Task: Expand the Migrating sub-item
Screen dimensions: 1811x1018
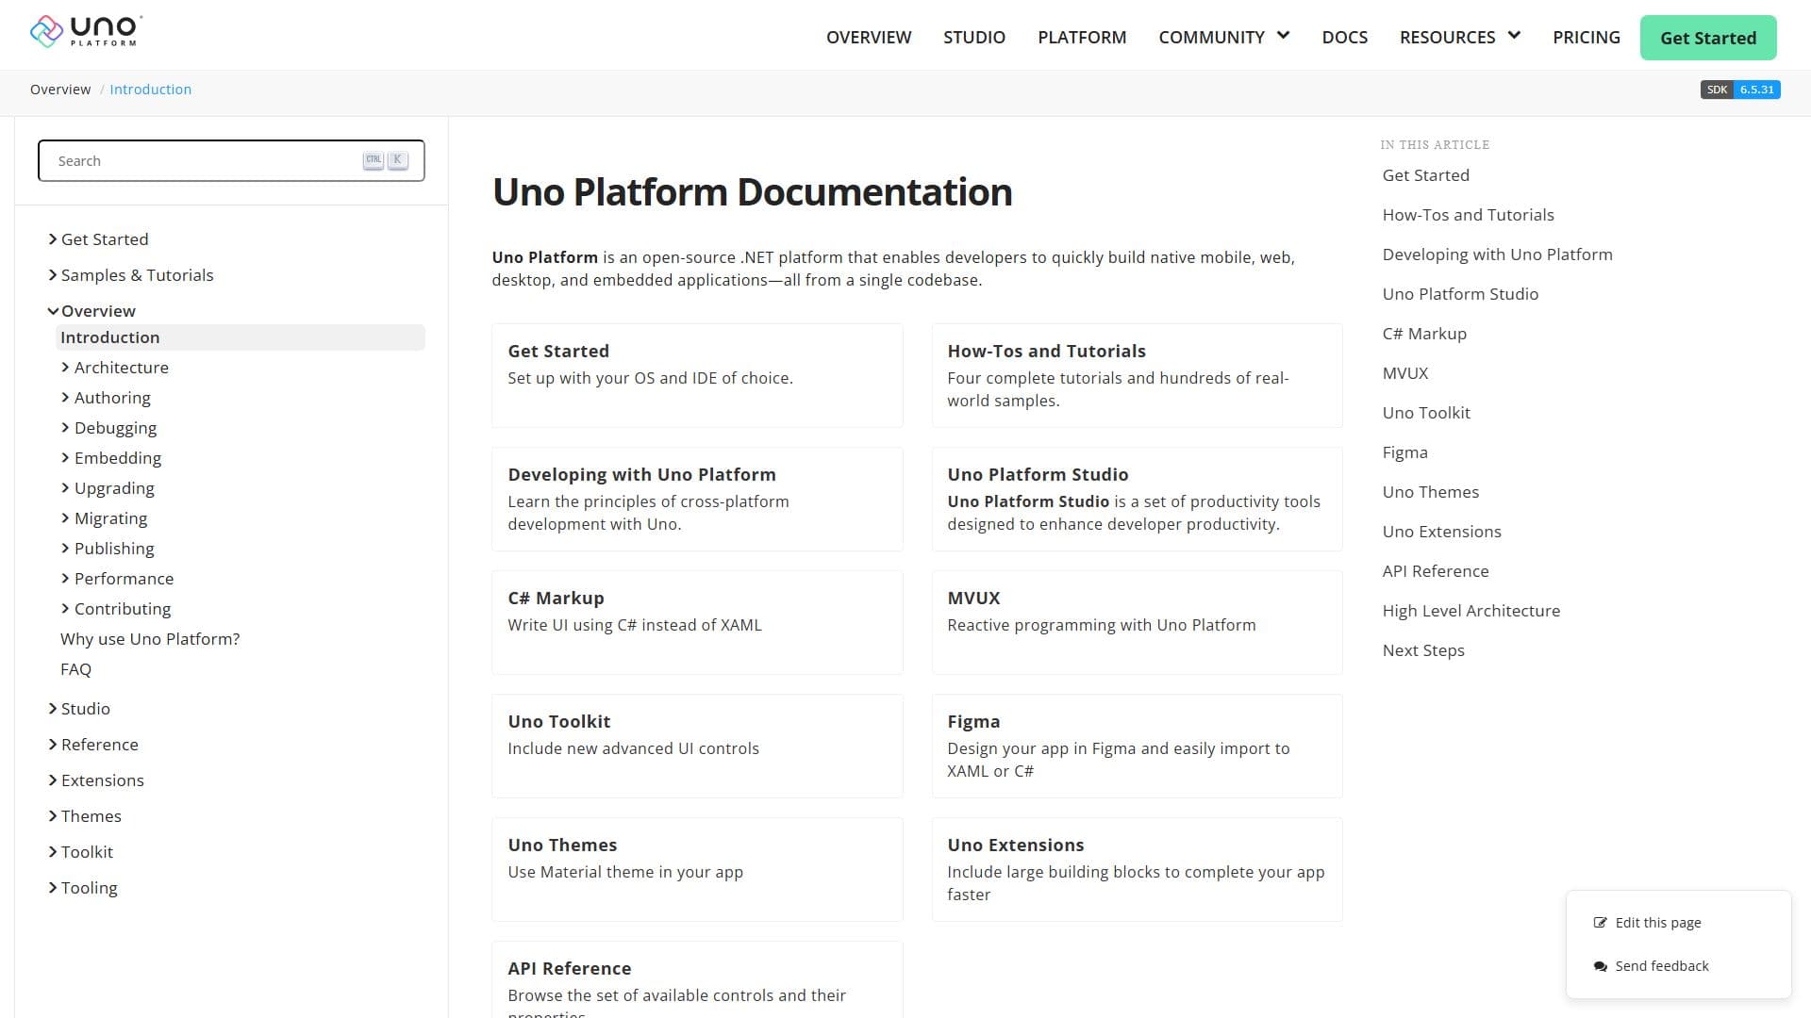Action: (65, 518)
